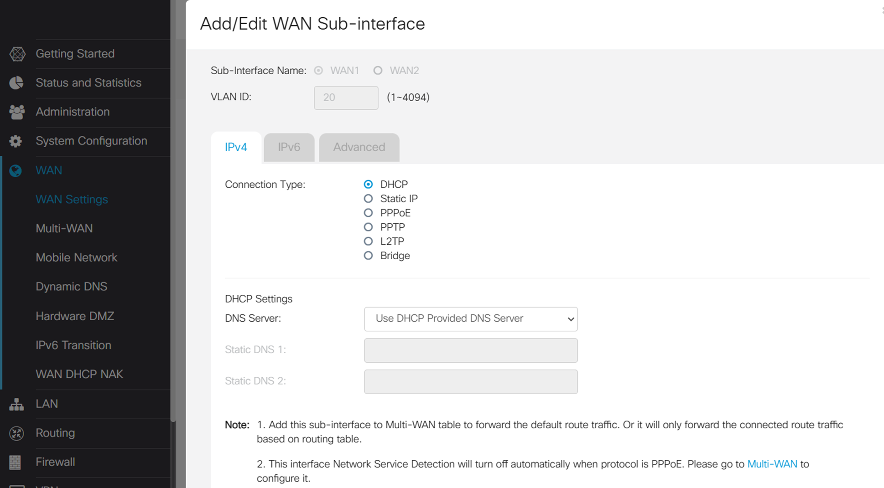
Task: Open Status and Statistics via its pie chart icon
Action: 16,82
